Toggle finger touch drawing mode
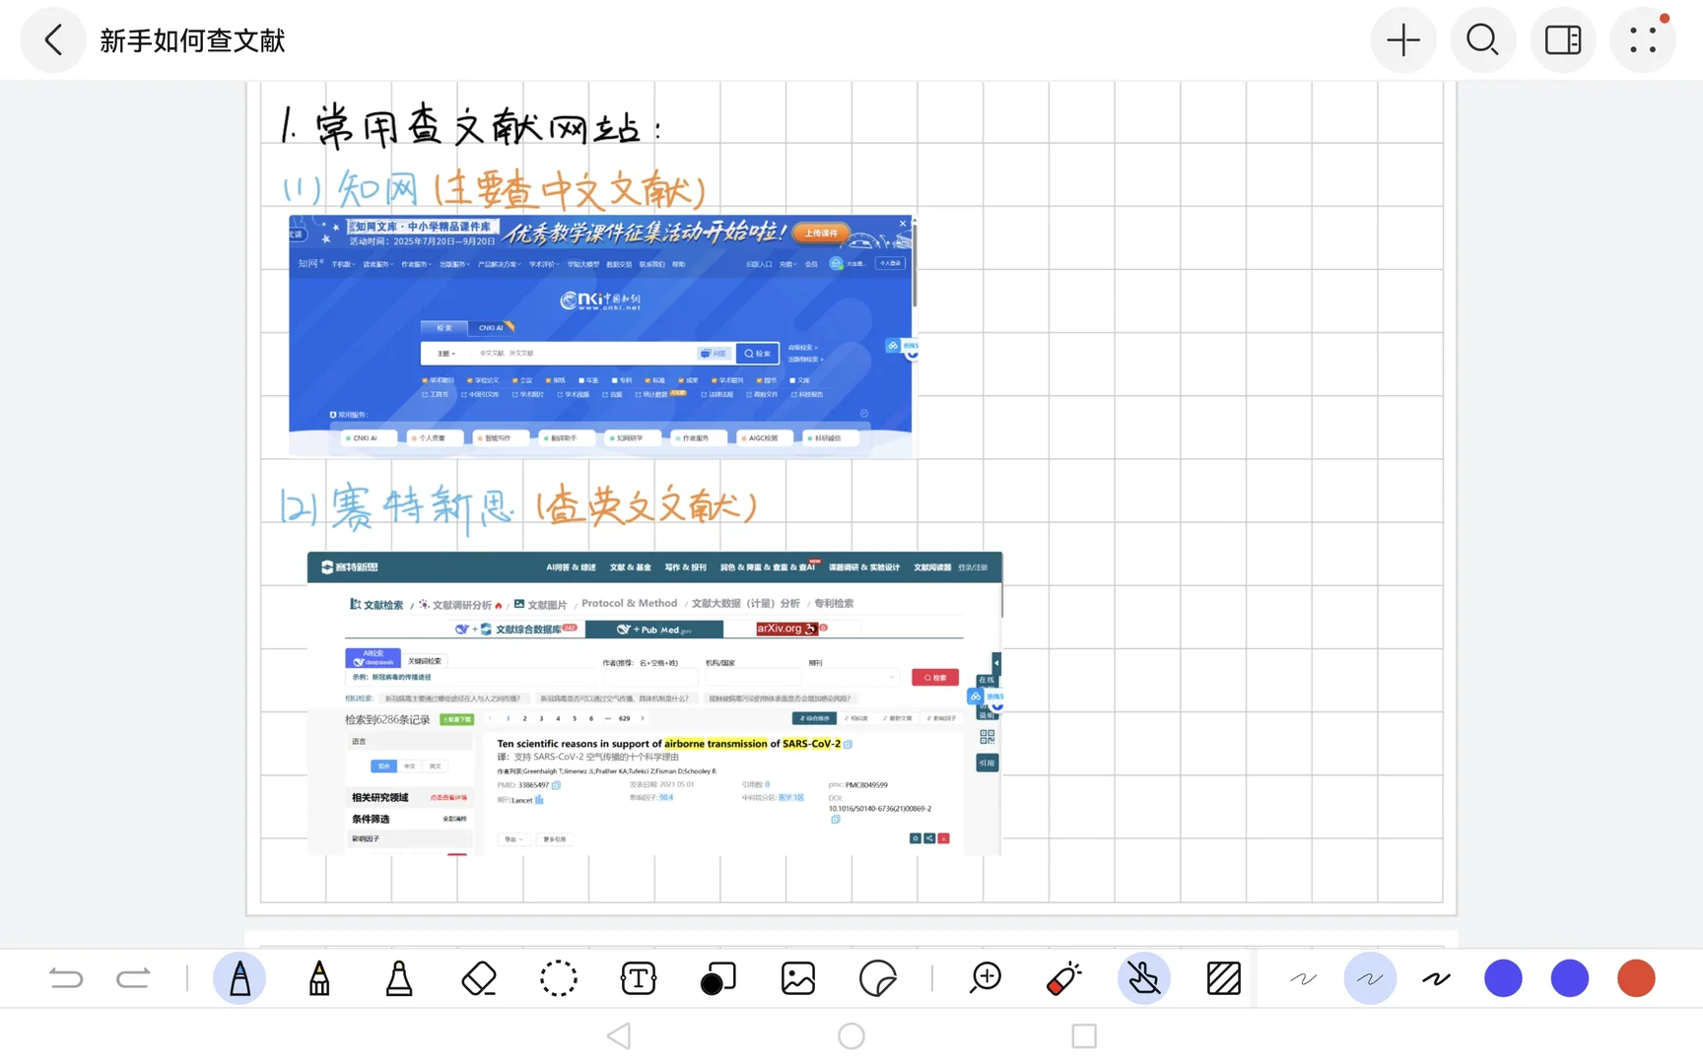Image resolution: width=1703 pixels, height=1064 pixels. (1144, 978)
